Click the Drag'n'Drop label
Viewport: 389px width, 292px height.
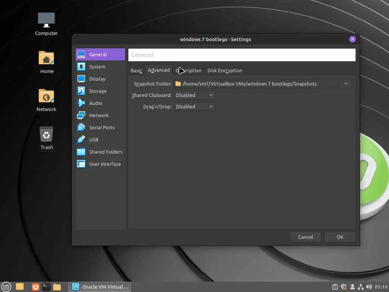coord(157,106)
